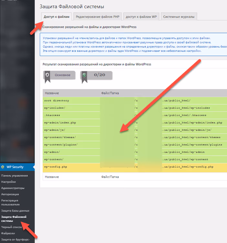Click the Защита Файловой системы page heading
227x243 pixels.
(72, 7)
